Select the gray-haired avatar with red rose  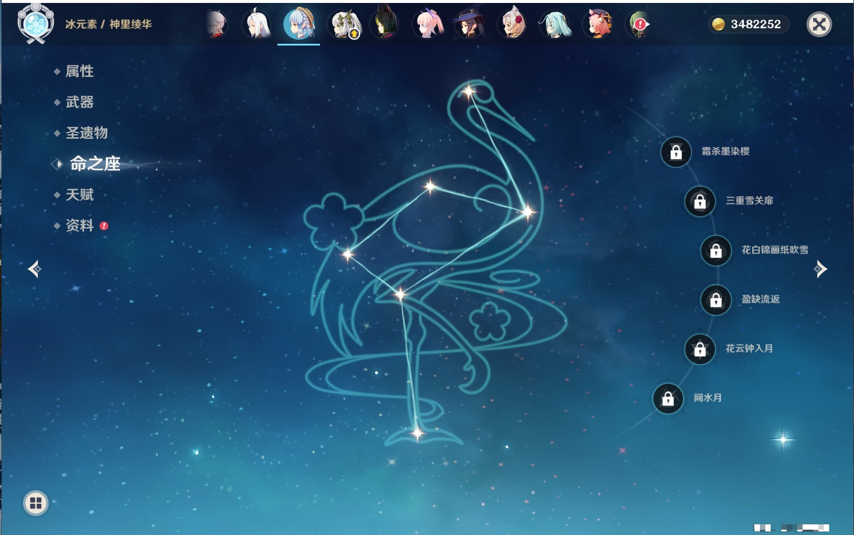[513, 24]
